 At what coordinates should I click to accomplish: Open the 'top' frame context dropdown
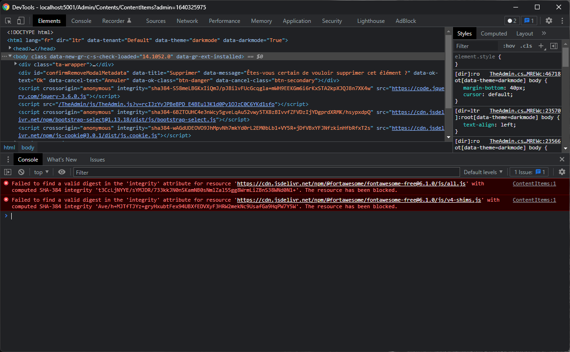click(41, 172)
